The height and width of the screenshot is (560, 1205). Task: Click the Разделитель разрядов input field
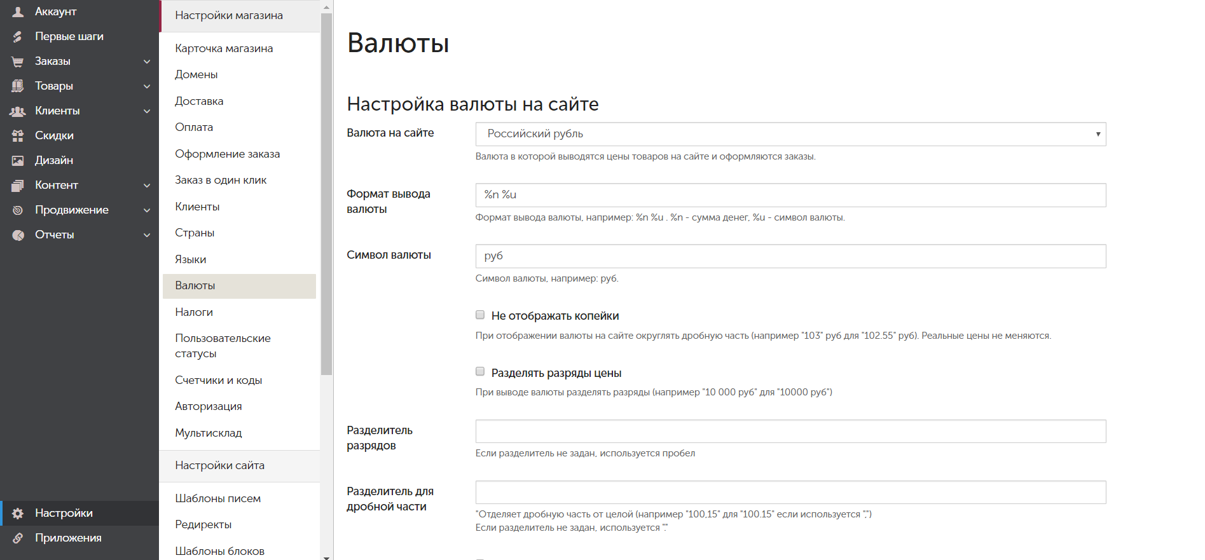click(790, 432)
